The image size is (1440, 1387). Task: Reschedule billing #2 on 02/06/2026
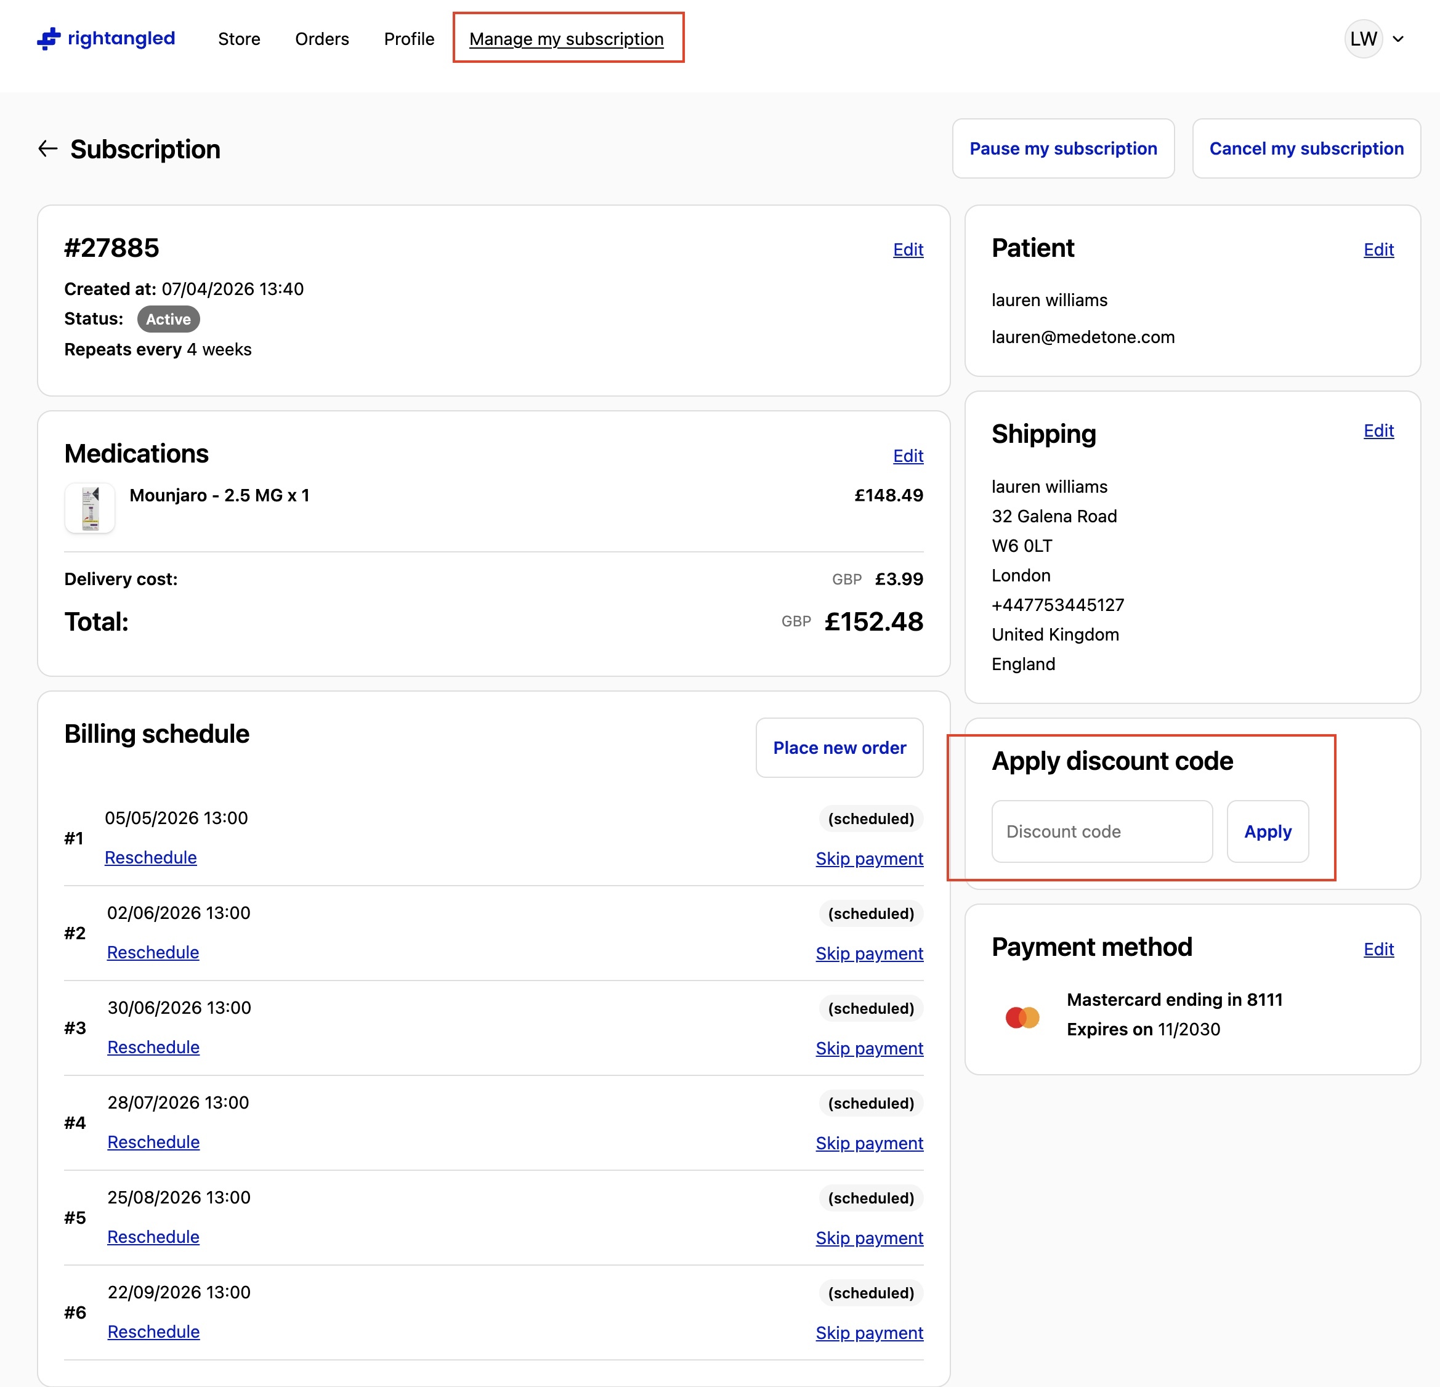point(153,952)
